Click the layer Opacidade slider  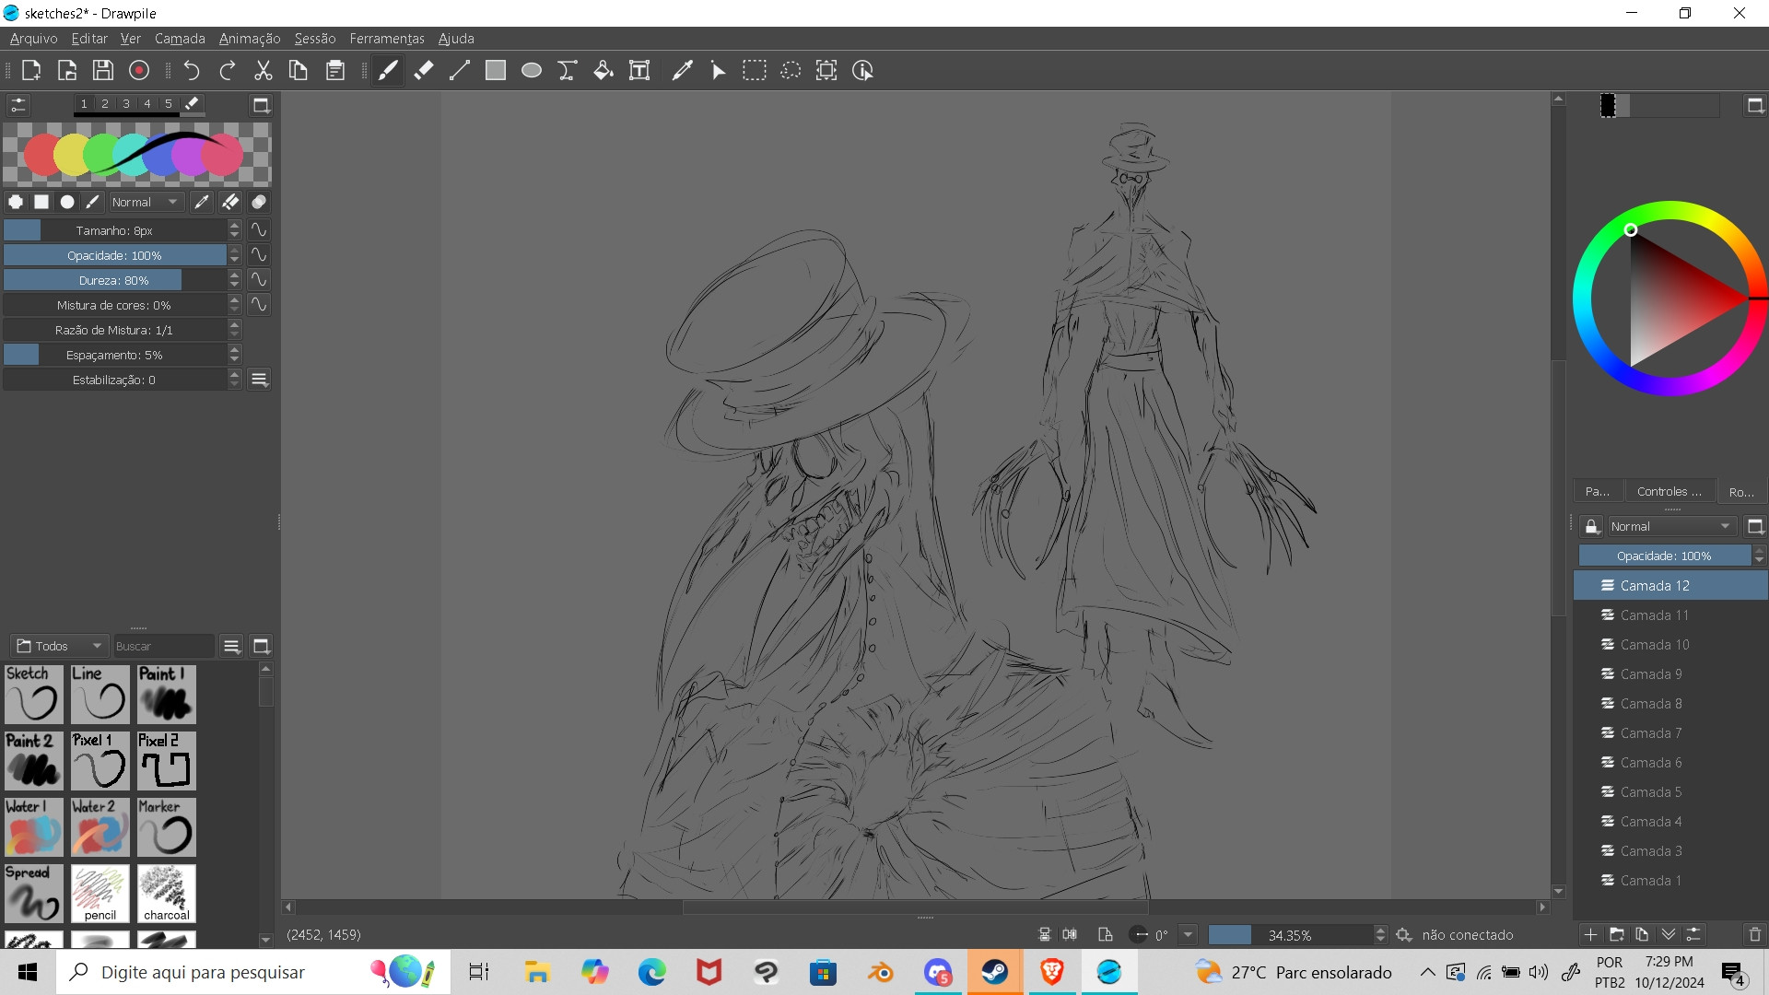(1665, 556)
